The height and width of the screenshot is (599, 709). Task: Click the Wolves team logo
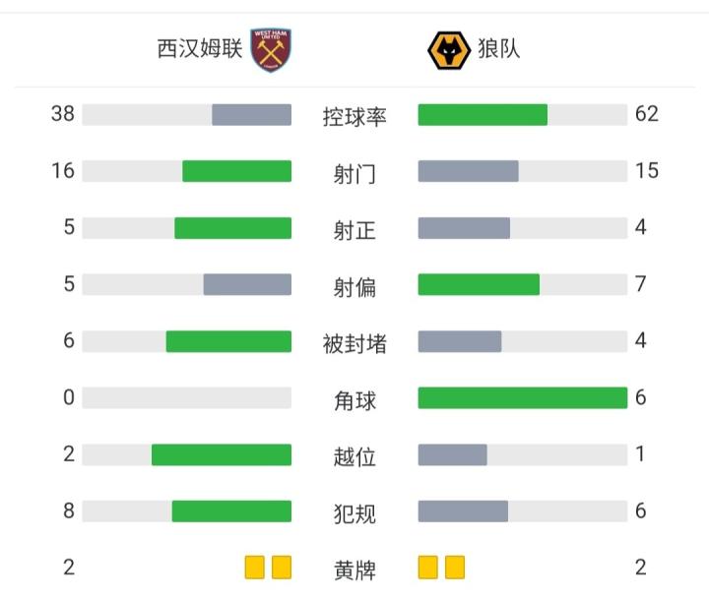(x=448, y=49)
